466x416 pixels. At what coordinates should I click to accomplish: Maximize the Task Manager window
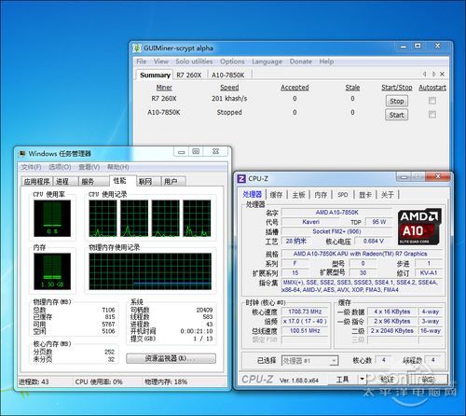point(196,151)
